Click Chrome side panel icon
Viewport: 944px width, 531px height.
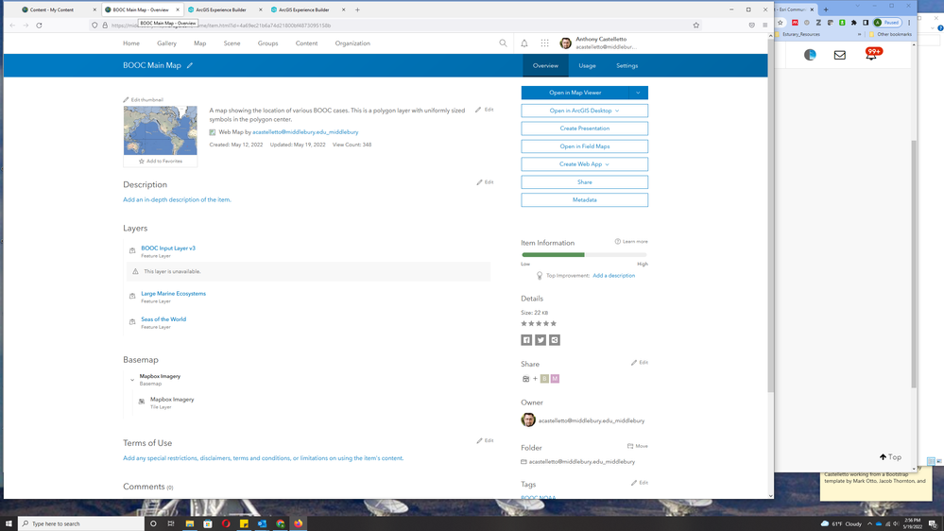866,23
